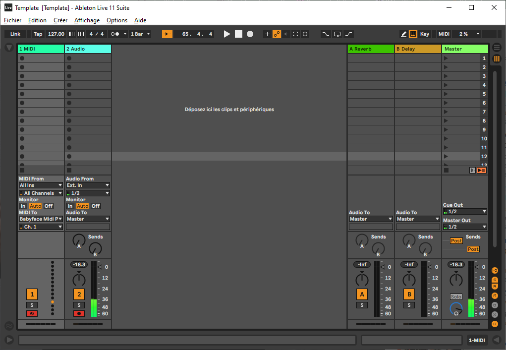Viewport: 506px width, 350px height.
Task: Expand the Master Out 1/2 dropdown
Action: pos(465,227)
